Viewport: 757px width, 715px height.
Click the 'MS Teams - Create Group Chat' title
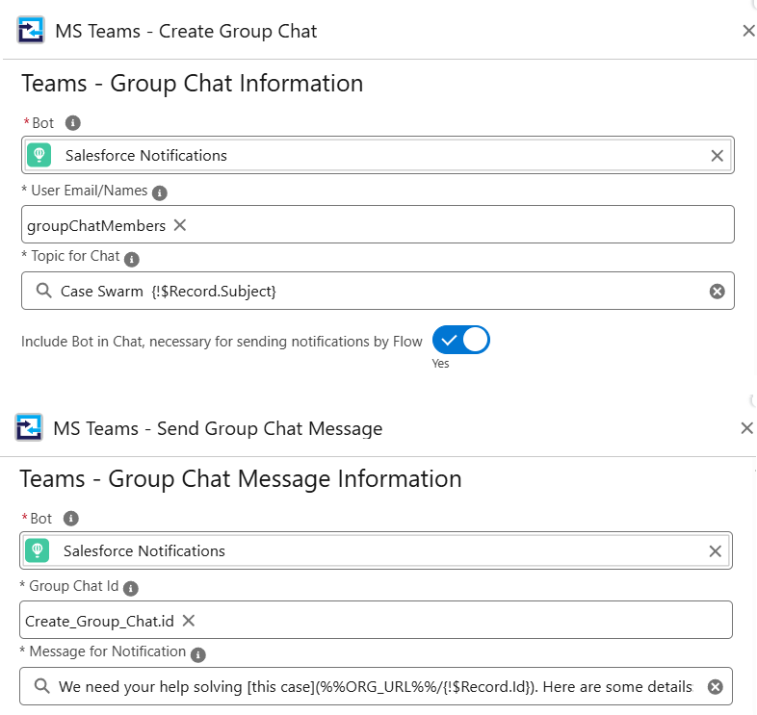186,32
